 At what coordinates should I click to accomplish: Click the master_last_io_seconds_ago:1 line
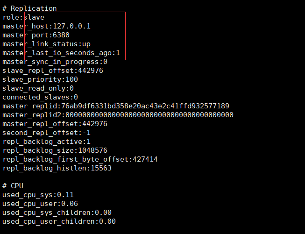point(61,53)
